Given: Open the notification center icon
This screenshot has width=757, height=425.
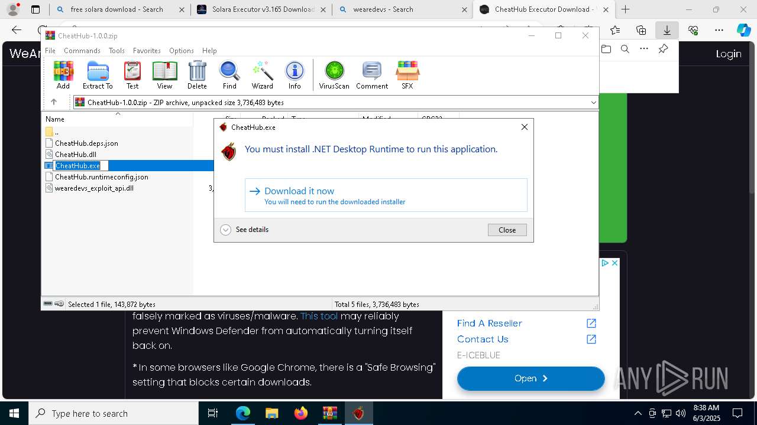Looking at the screenshot, I should pyautogui.click(x=737, y=413).
